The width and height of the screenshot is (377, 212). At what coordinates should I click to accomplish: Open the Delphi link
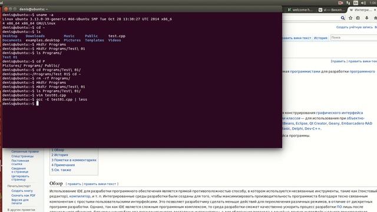[297, 128]
